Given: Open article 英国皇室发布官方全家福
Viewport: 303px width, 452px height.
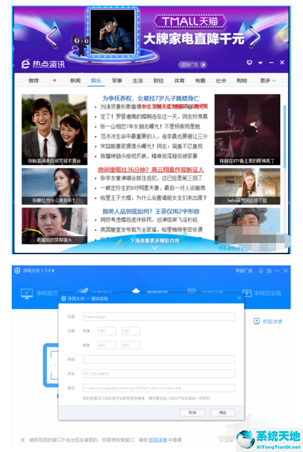Looking at the screenshot, I should point(151,230).
